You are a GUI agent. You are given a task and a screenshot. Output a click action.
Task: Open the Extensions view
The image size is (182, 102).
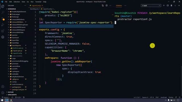[x=3, y=31]
